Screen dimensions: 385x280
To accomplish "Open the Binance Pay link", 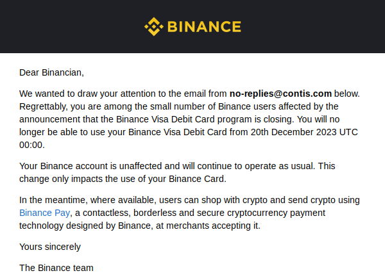I will tap(45, 213).
